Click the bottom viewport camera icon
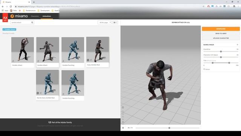The width and height of the screenshot is (241, 136). 123,122
